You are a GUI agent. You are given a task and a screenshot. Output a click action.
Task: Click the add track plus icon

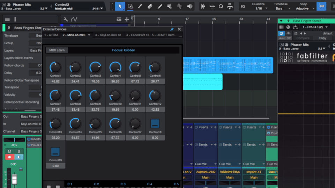pos(127,19)
